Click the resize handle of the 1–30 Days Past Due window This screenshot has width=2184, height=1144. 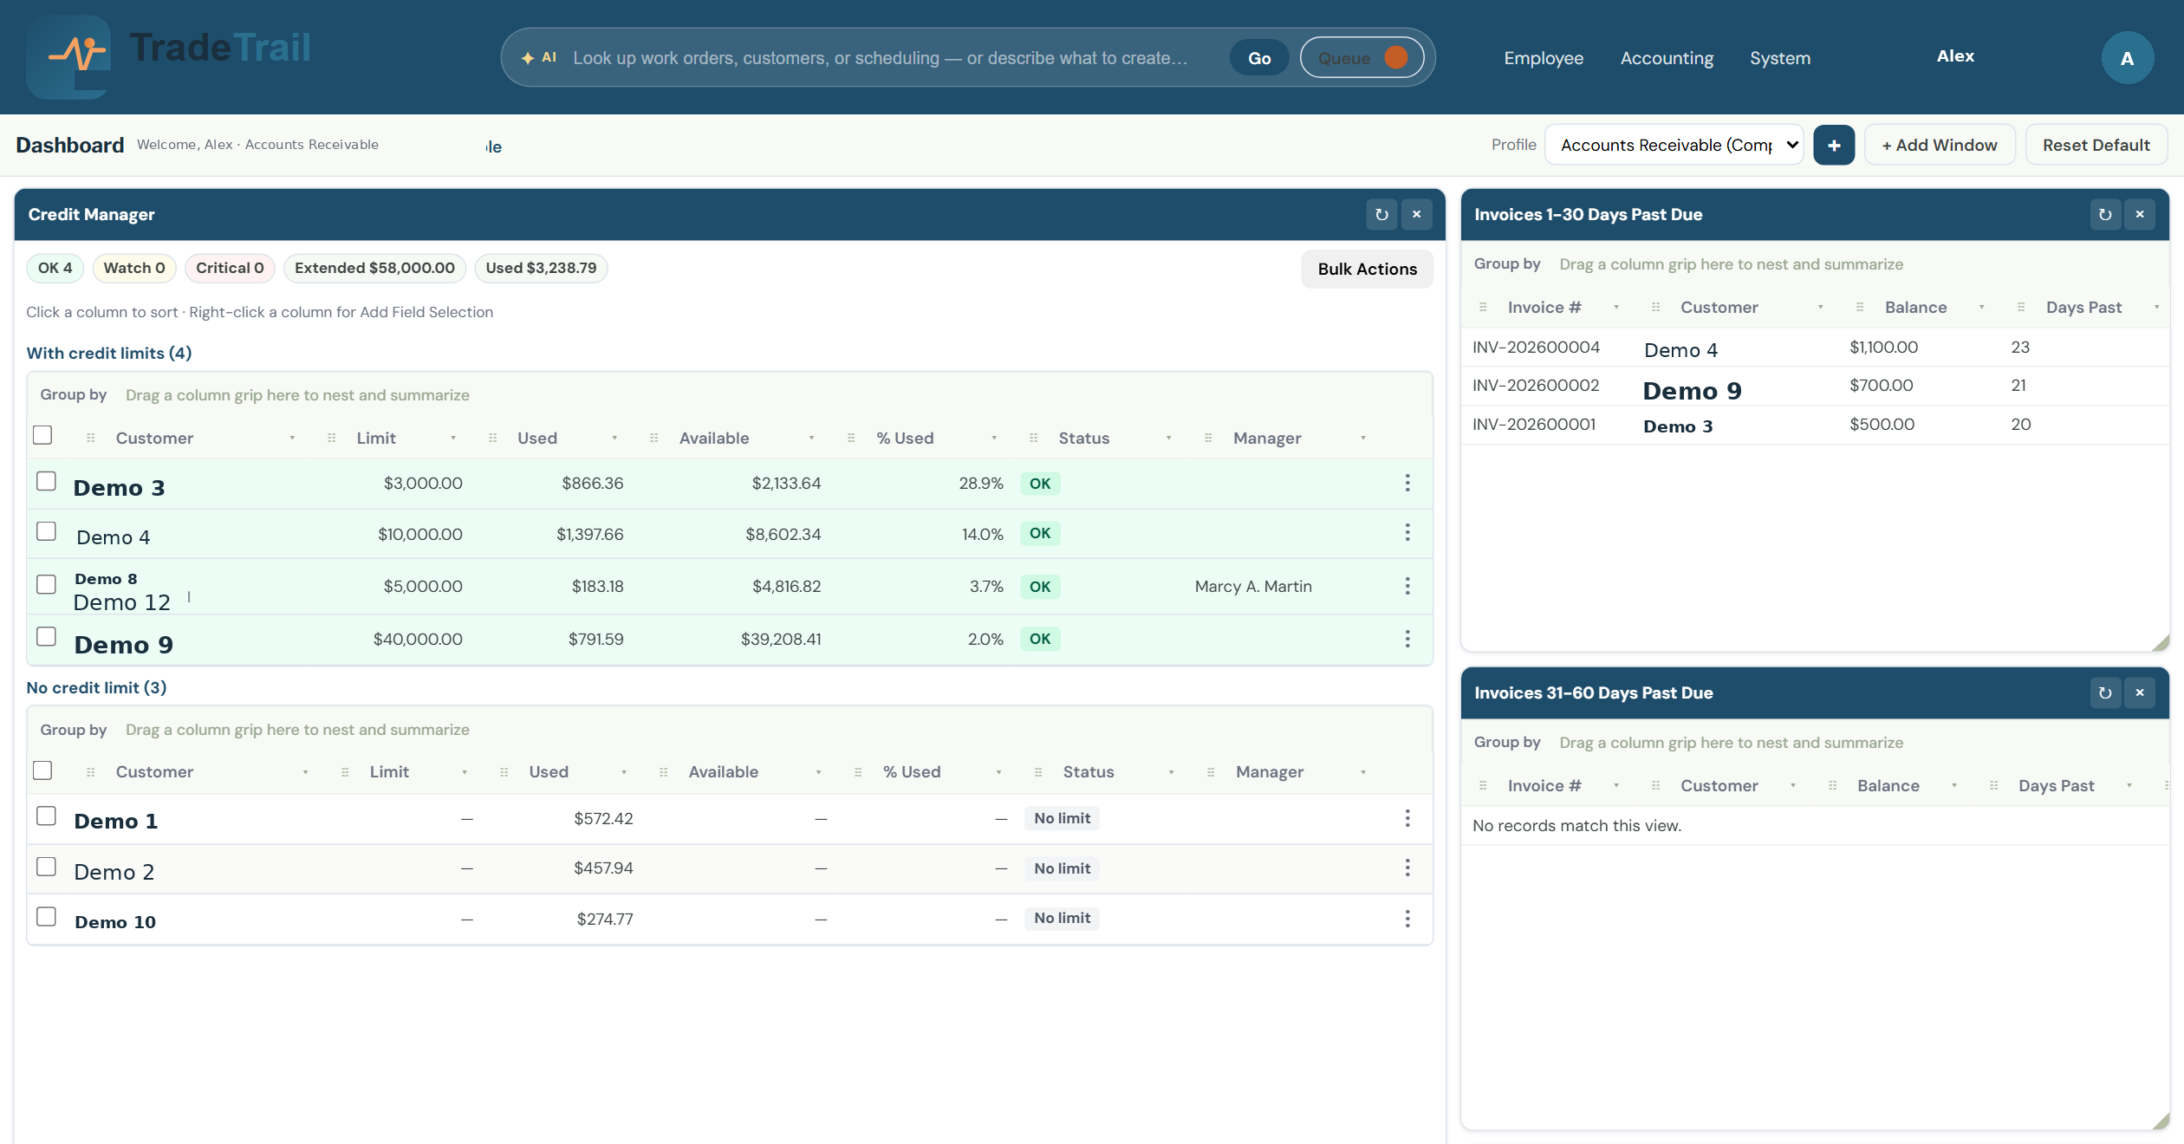(x=2160, y=642)
